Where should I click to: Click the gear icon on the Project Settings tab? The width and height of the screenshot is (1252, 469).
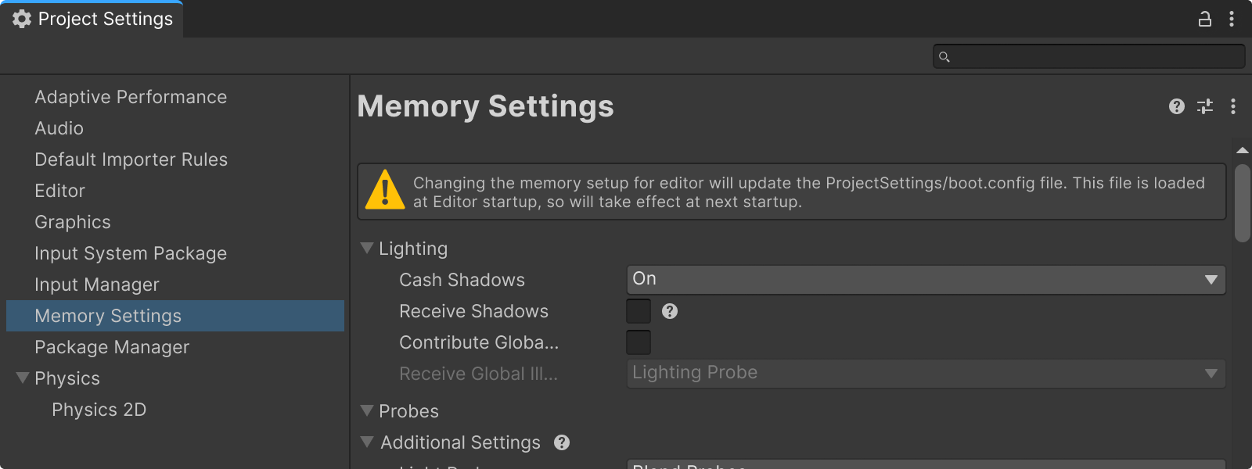click(20, 19)
